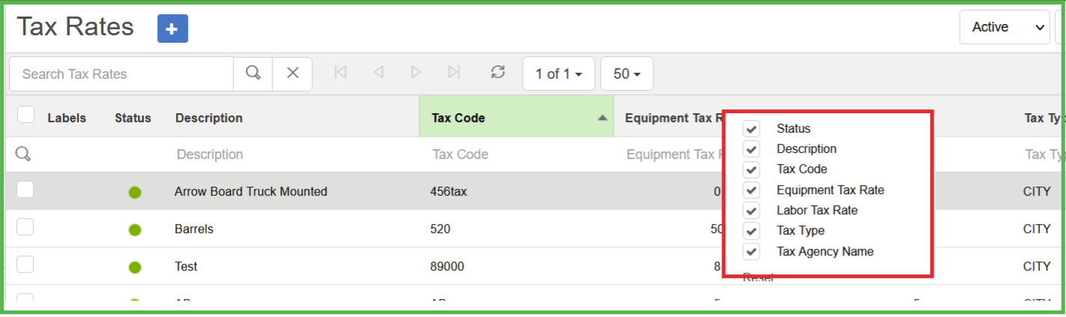
Task: Click the refresh list icon
Action: [497, 73]
